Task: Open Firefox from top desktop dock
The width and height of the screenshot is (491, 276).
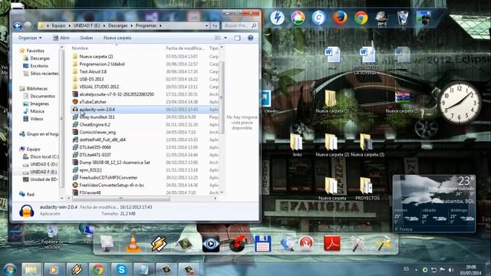Action: pyautogui.click(x=340, y=18)
